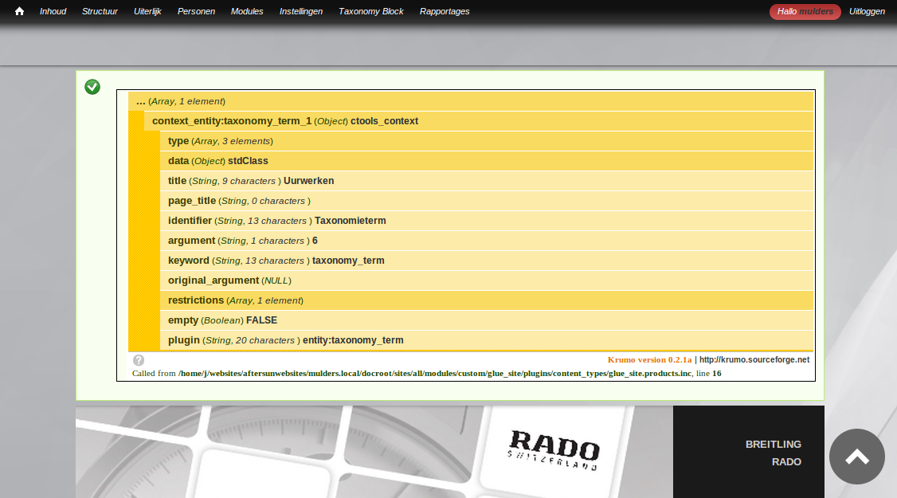Image resolution: width=897 pixels, height=498 pixels.
Task: Select the keyword taxonomy_term row
Action: point(487,261)
